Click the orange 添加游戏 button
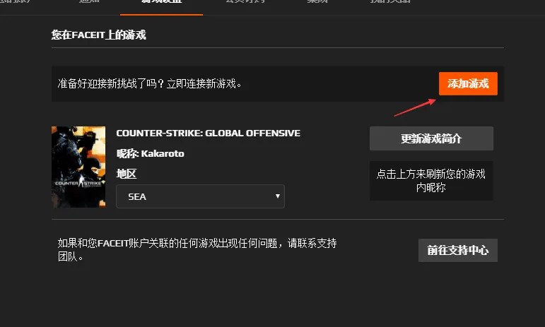 468,83
